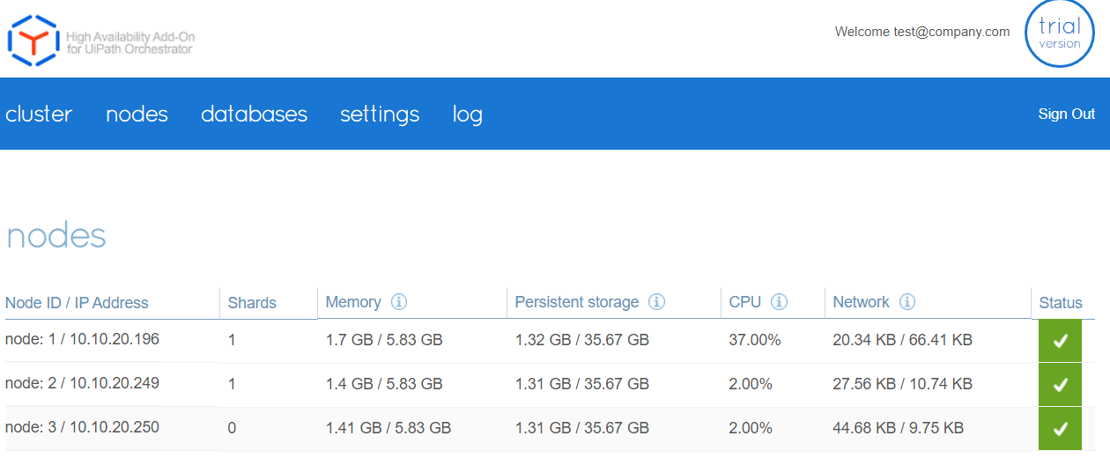Click node 2 green status checkmark
This screenshot has height=458, width=1110.
1061,384
